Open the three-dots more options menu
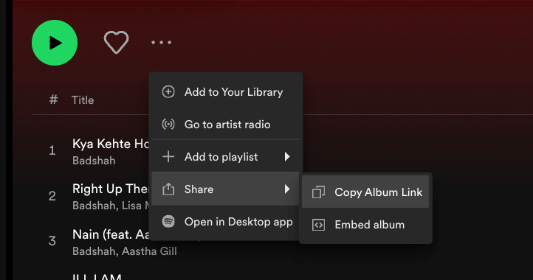The image size is (533, 280). [162, 43]
